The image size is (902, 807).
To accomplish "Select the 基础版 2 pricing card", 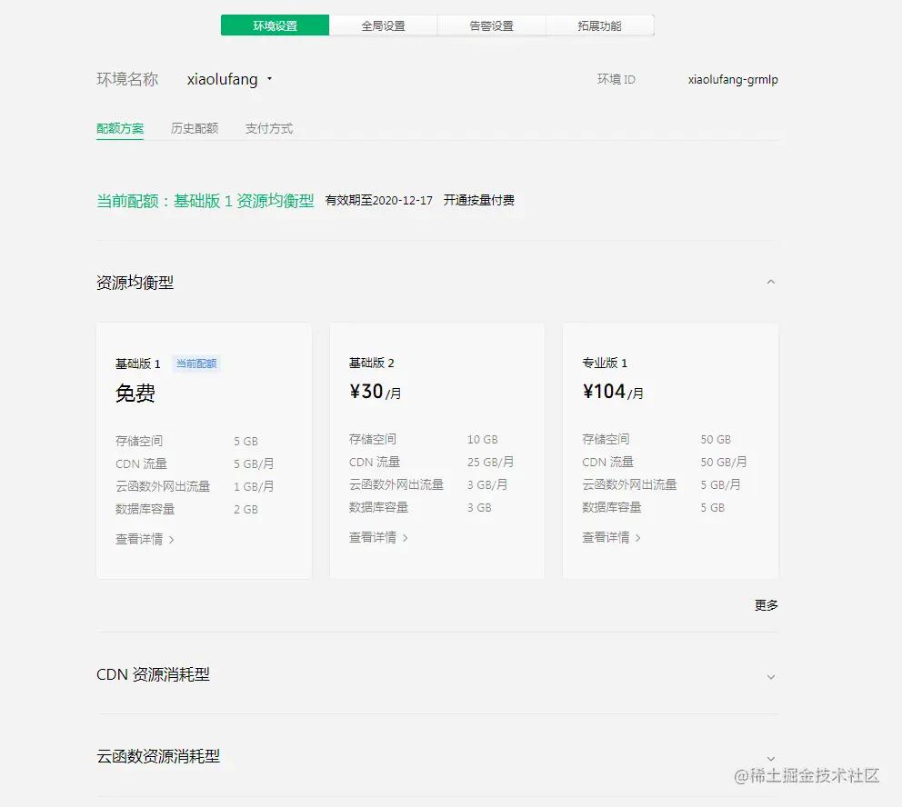I will click(x=436, y=450).
